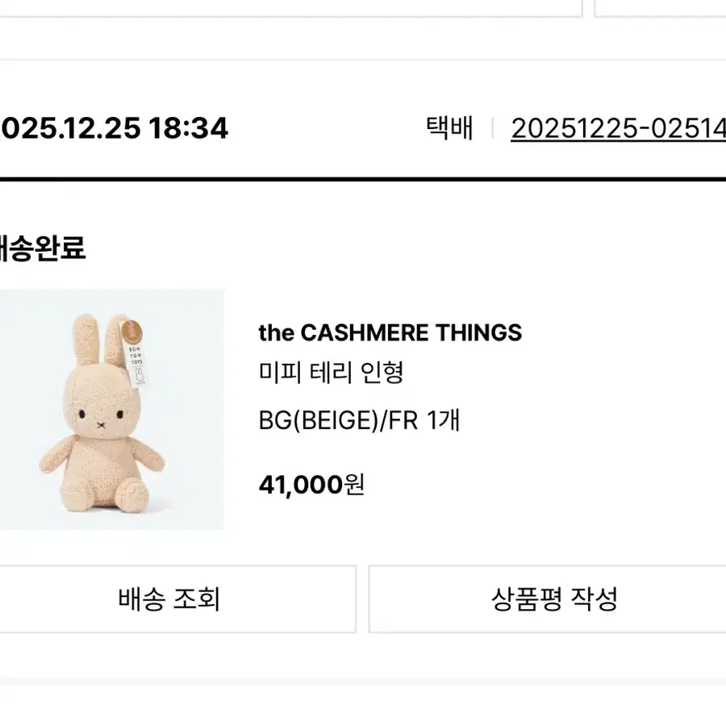Open the Miffy plush product thumbnail
Screen dimensions: 726x726
click(111, 409)
